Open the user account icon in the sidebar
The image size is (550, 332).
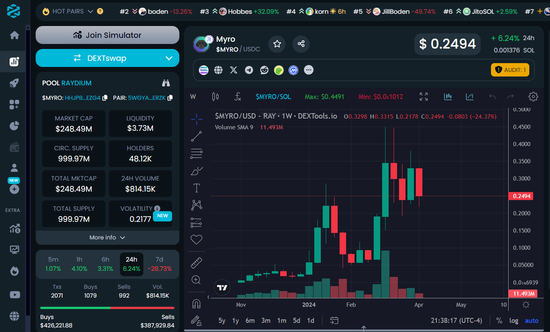coord(15,168)
